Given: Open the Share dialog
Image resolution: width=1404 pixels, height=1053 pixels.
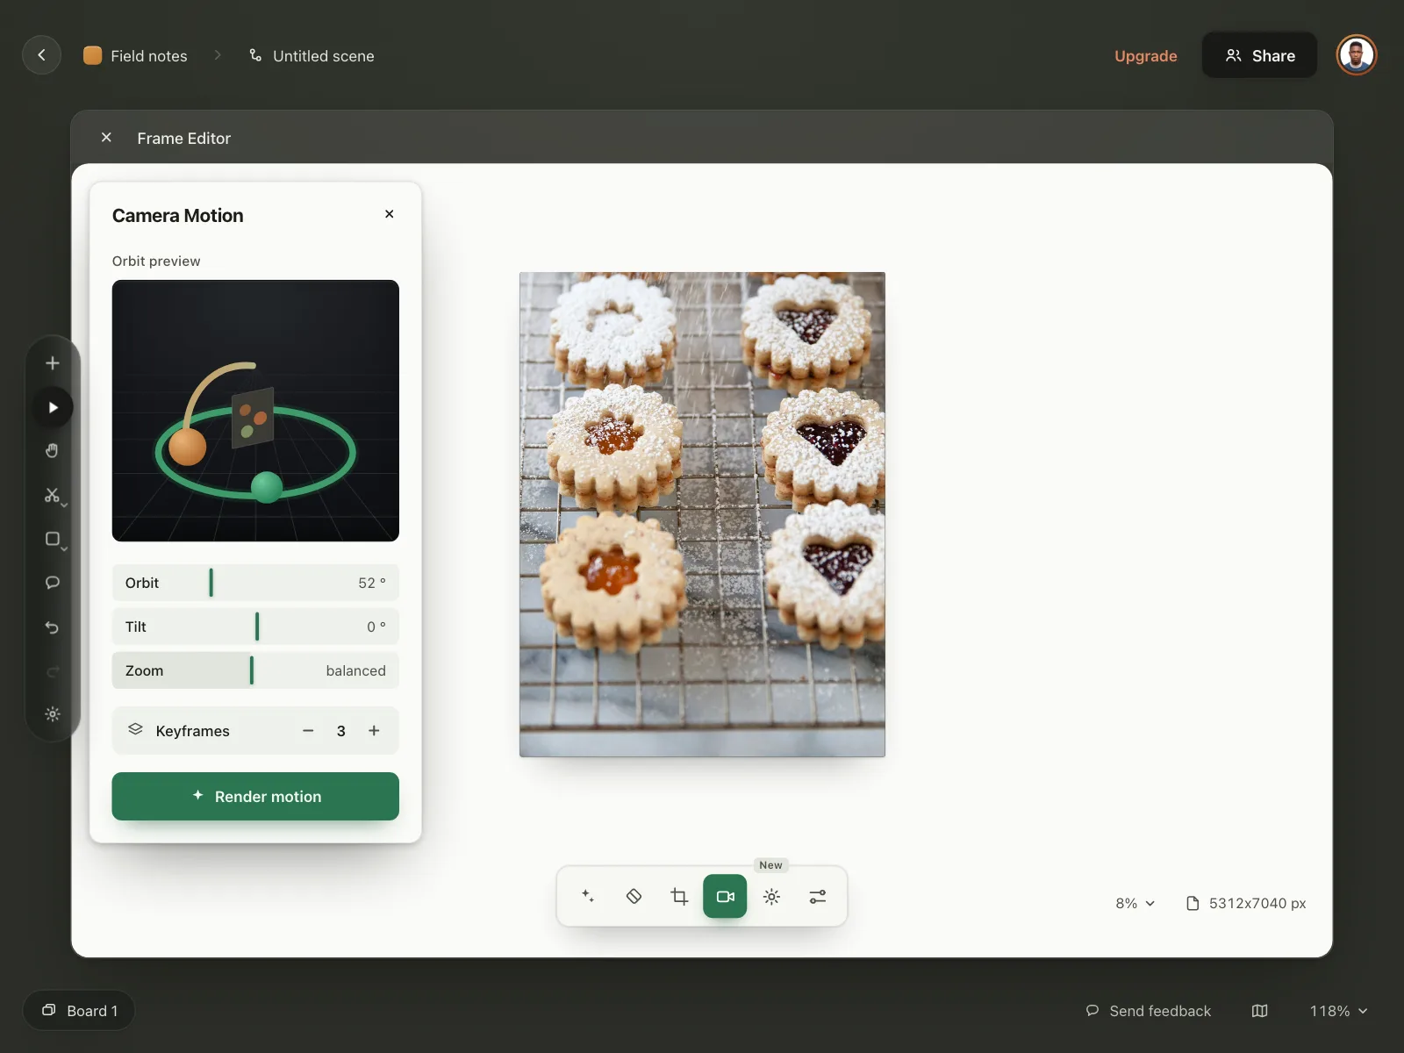Looking at the screenshot, I should [x=1259, y=55].
